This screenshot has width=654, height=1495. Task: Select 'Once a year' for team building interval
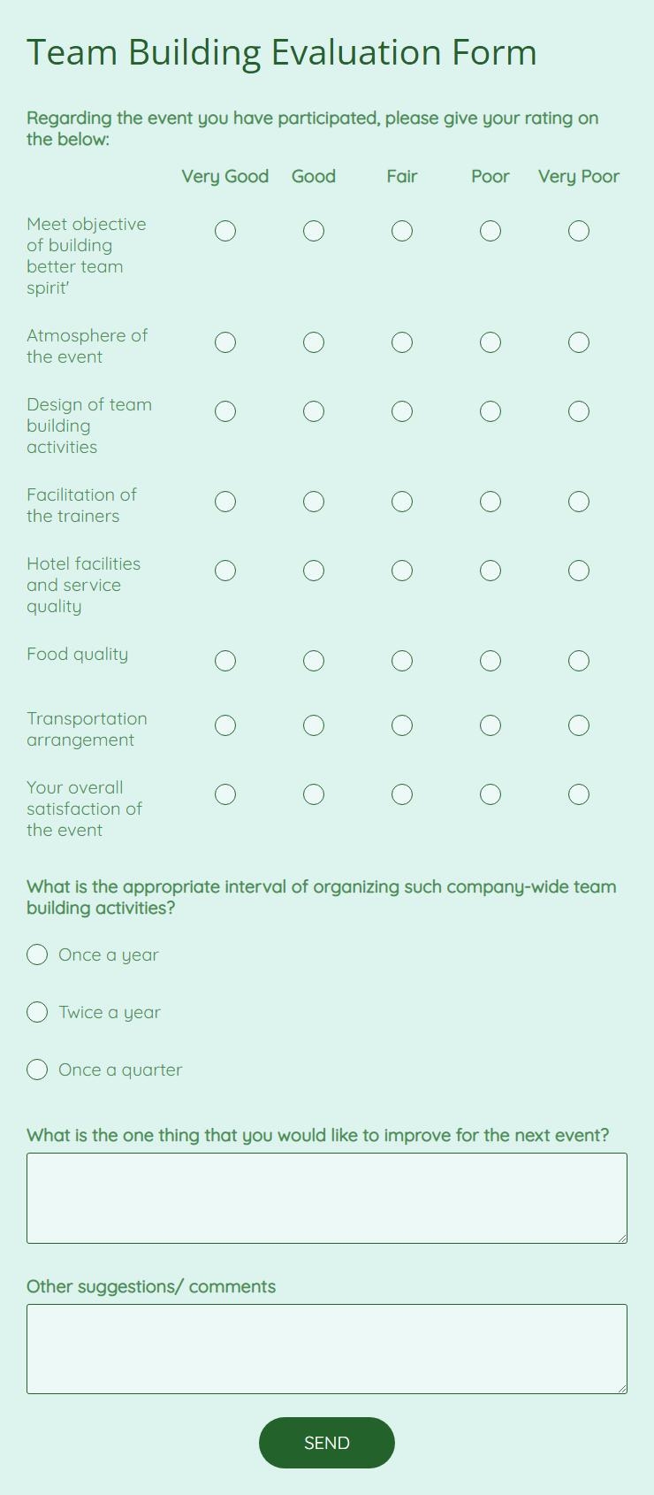(37, 954)
